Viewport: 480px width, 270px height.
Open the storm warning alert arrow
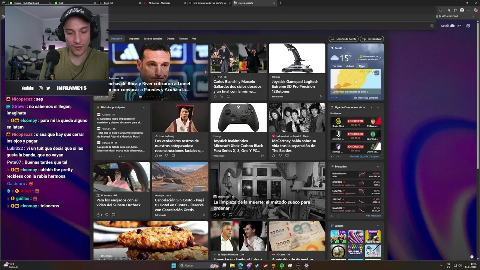pyautogui.click(x=380, y=58)
